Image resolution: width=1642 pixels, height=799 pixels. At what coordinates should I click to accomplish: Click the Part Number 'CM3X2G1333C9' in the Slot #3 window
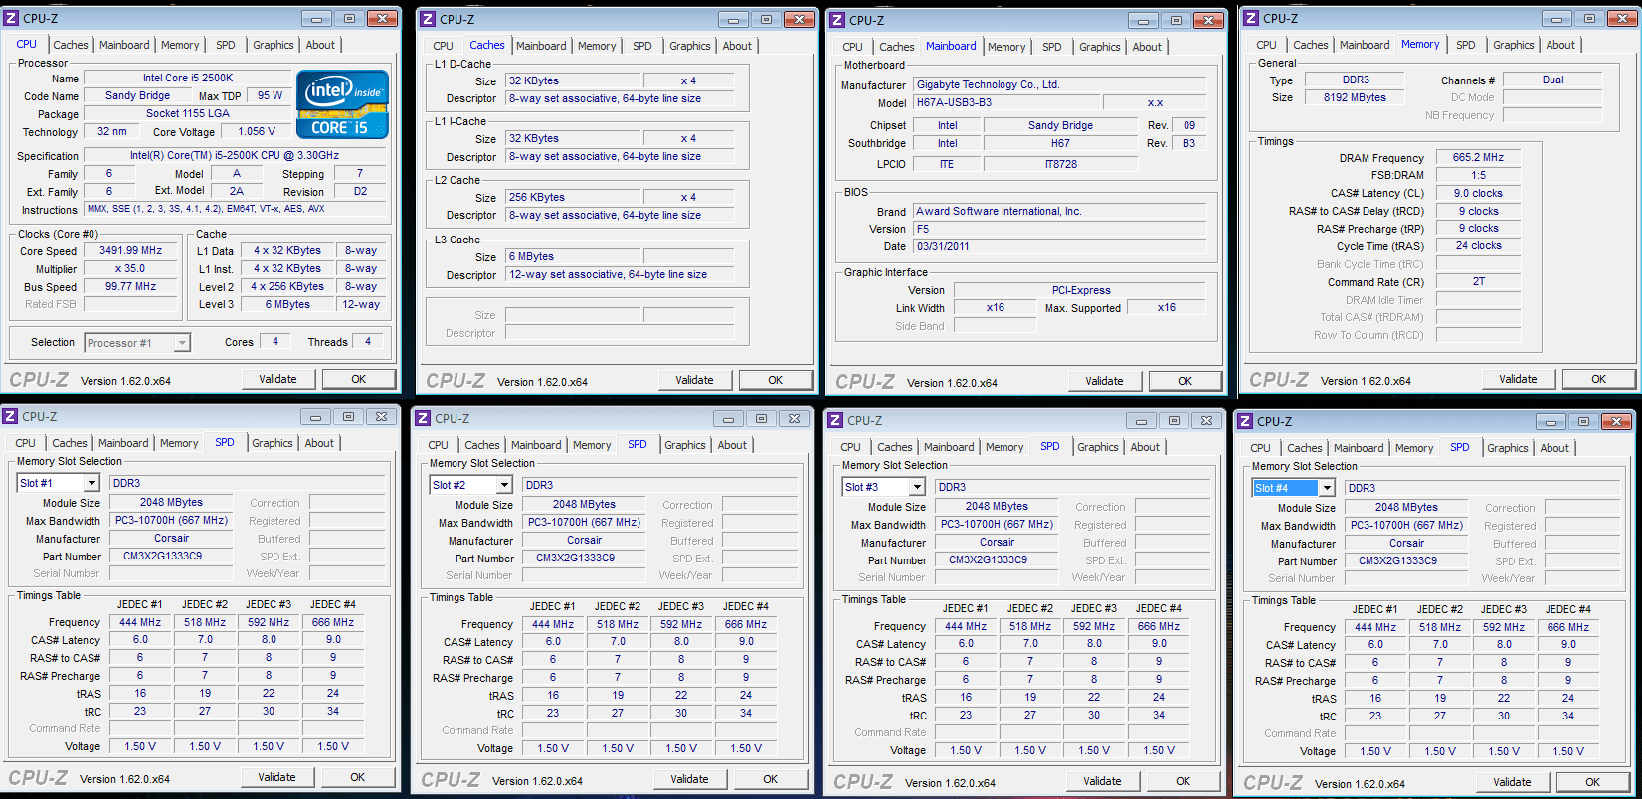pyautogui.click(x=997, y=559)
